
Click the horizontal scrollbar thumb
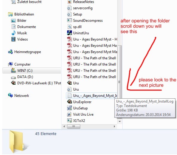[74, 126]
